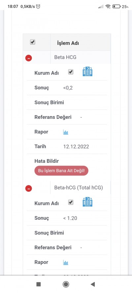132x293 pixels.
Task: Tap the alarm clock icon in status bar
Action: 38,7
